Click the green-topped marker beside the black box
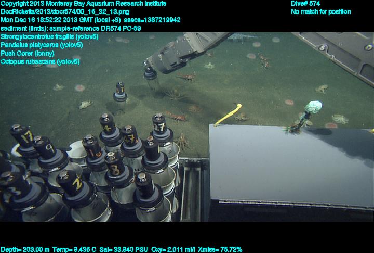 [314, 108]
